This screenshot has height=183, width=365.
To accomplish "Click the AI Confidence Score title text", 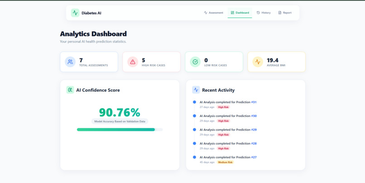I will point(98,90).
